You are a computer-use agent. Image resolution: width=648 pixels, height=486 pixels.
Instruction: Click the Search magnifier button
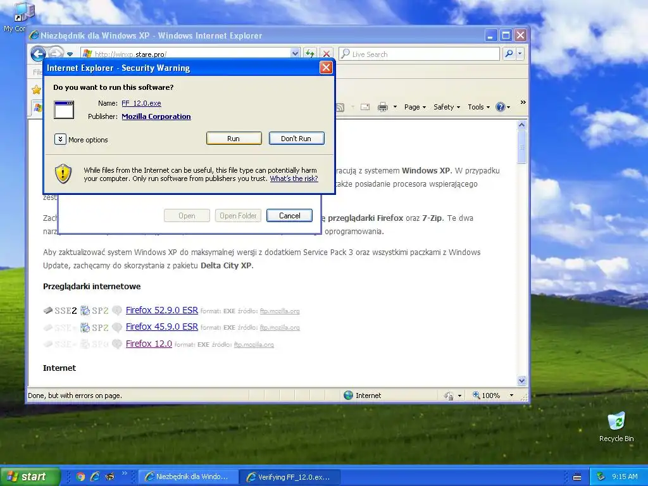pyautogui.click(x=509, y=53)
